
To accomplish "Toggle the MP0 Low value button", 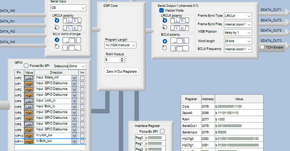I will point(29,78).
